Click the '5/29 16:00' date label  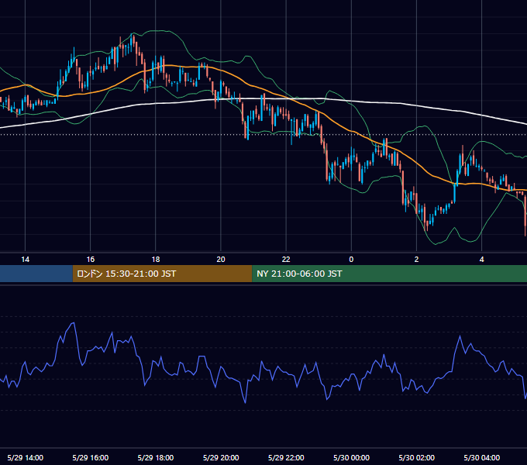coord(91,457)
